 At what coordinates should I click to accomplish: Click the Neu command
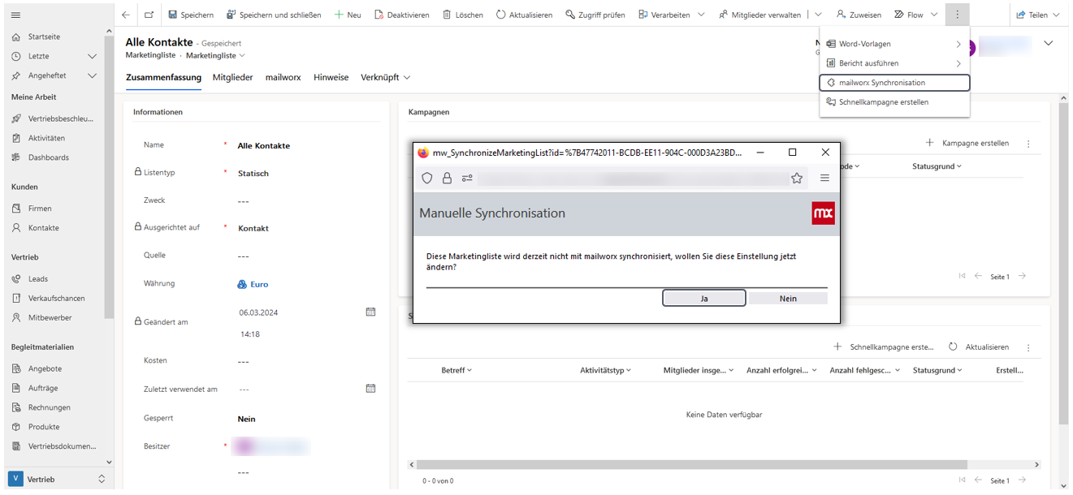(348, 15)
